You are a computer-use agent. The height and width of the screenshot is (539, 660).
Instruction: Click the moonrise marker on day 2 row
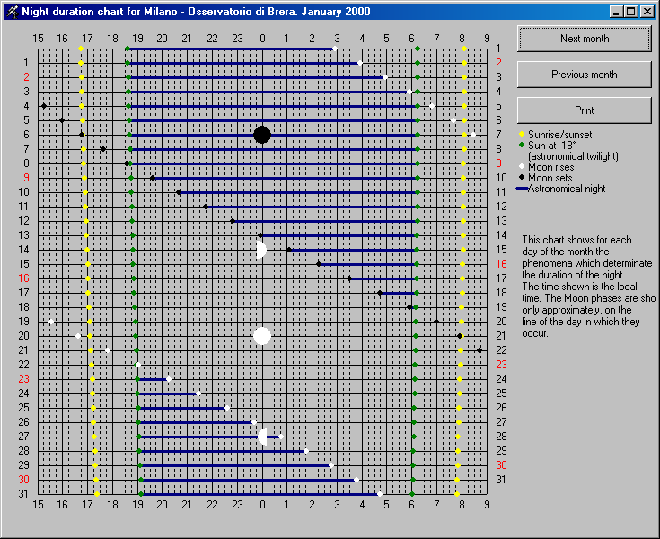pos(385,77)
